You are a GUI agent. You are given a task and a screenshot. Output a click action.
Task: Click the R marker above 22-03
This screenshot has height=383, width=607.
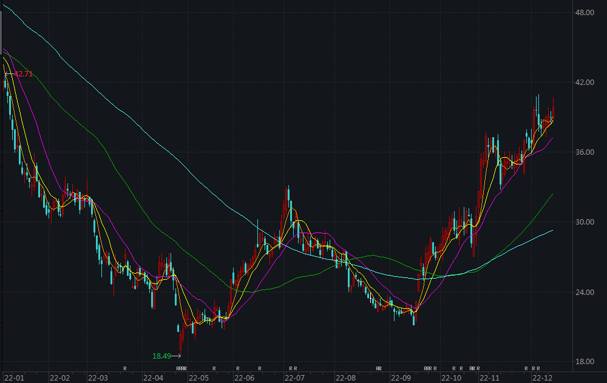pos(125,368)
